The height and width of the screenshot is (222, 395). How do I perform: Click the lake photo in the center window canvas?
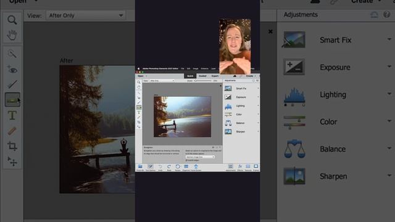183,117
